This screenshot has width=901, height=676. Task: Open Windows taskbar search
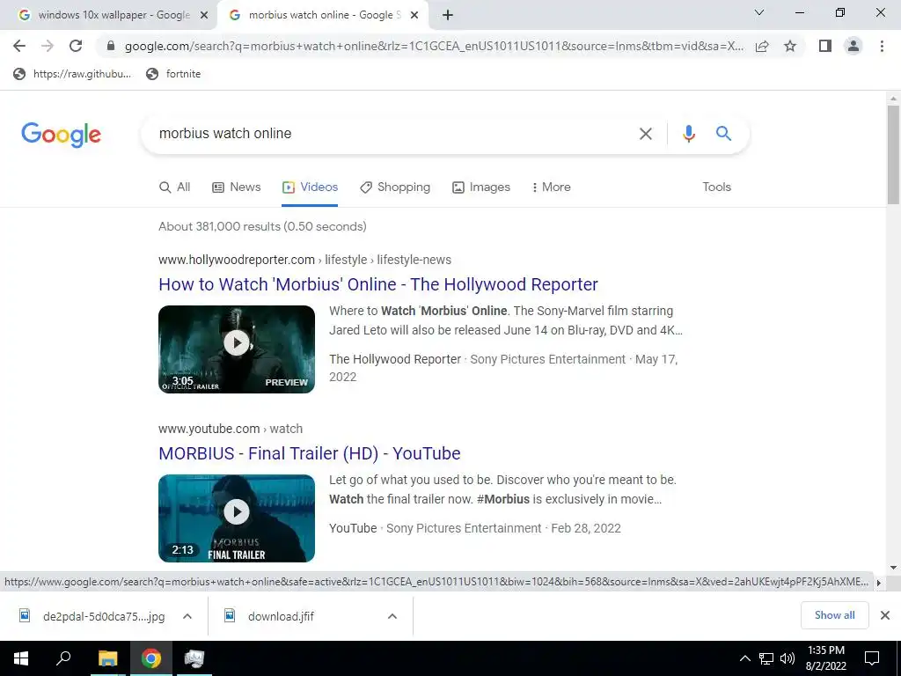(63, 658)
